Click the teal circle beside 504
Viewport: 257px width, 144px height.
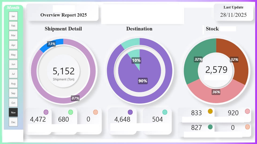(x=165, y=112)
